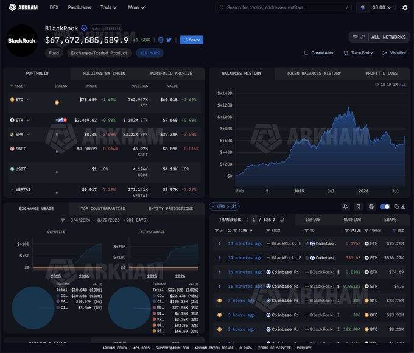414x353 pixels.
Task: Click the chain link icon beside All Networks
Action: tap(362, 37)
